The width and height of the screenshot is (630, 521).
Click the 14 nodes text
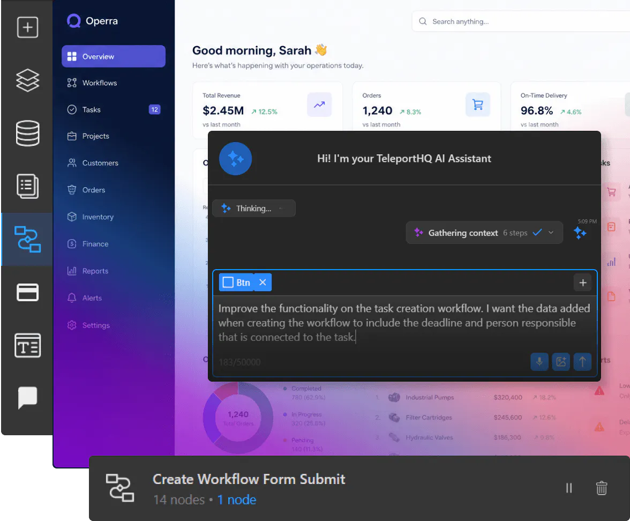coord(179,500)
